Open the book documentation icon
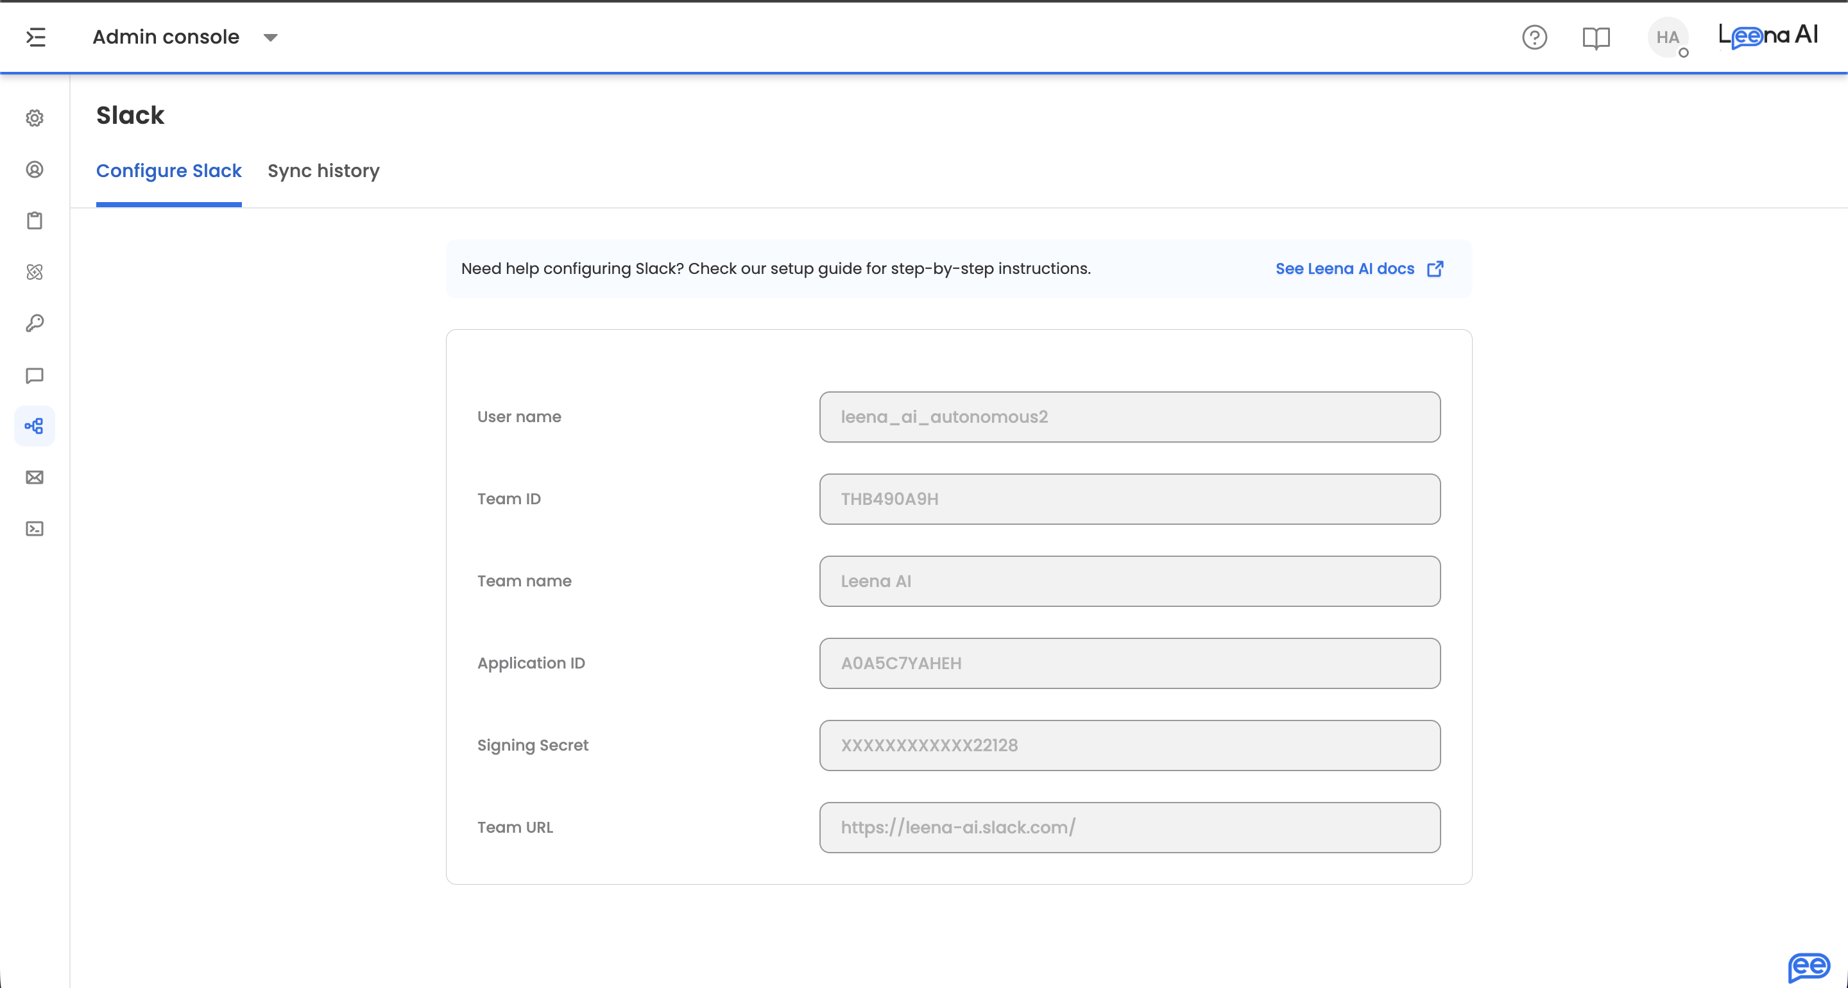Viewport: 1848px width, 988px height. (x=1596, y=37)
